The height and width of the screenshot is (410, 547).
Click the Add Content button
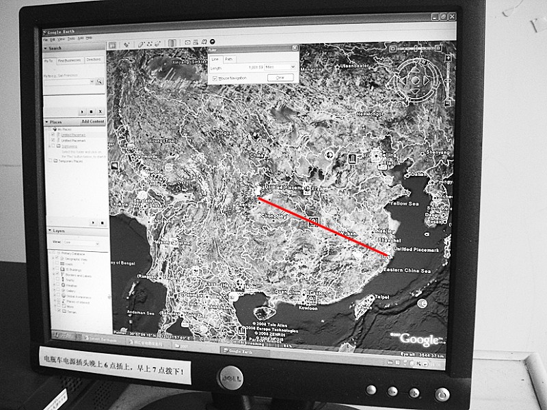[93, 122]
